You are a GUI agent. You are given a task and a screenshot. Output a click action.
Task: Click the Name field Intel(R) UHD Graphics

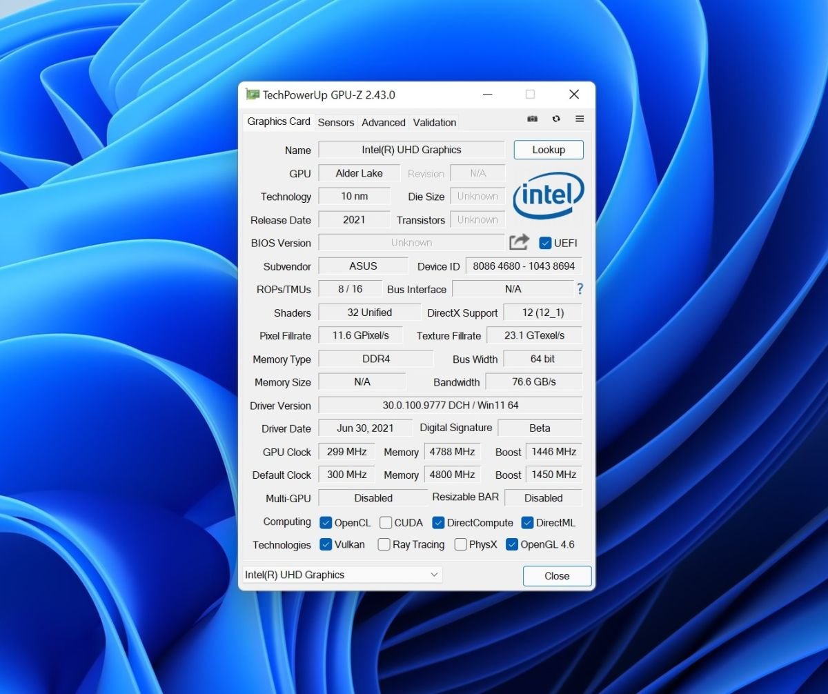411,150
